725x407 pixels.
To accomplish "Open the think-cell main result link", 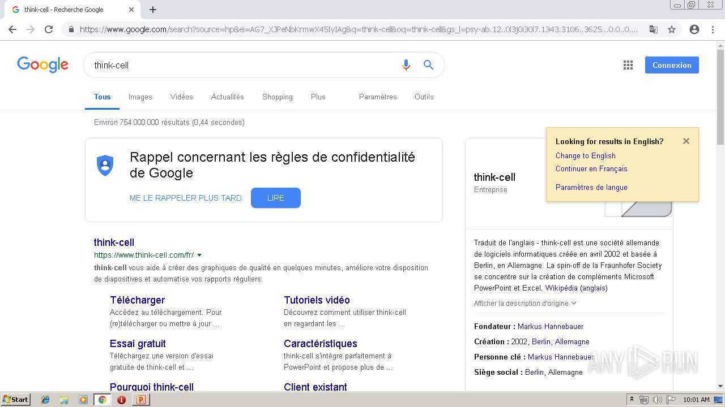I will pos(114,243).
